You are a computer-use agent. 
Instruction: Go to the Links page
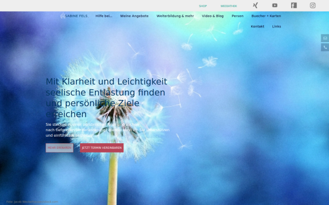tap(276, 26)
